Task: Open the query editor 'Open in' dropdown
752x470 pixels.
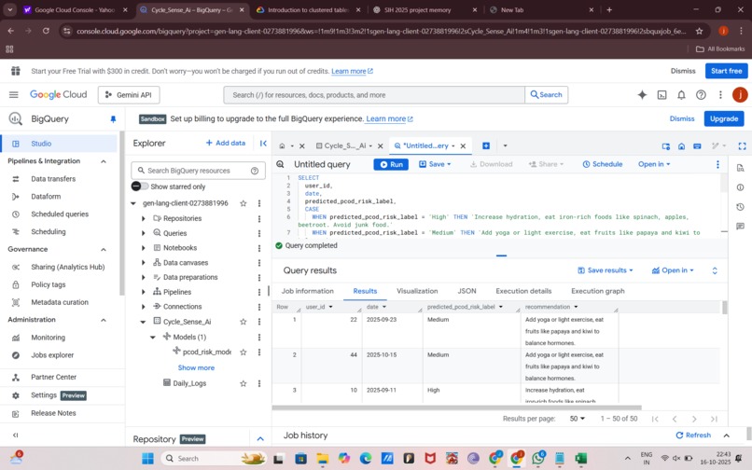Action: point(654,164)
